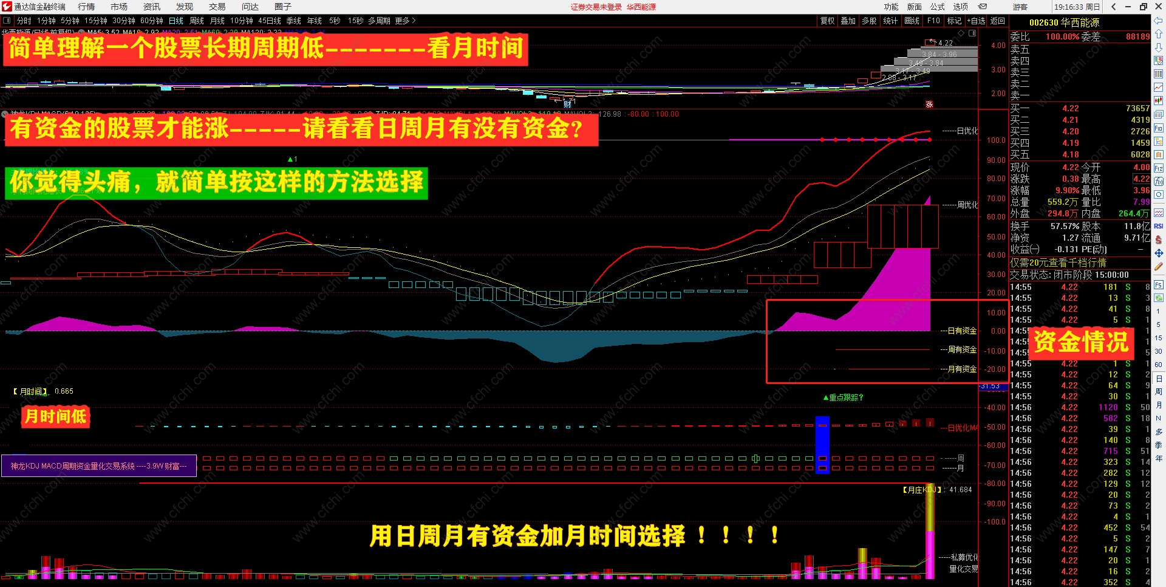Open the 统计 statistics dropdown

[890, 21]
